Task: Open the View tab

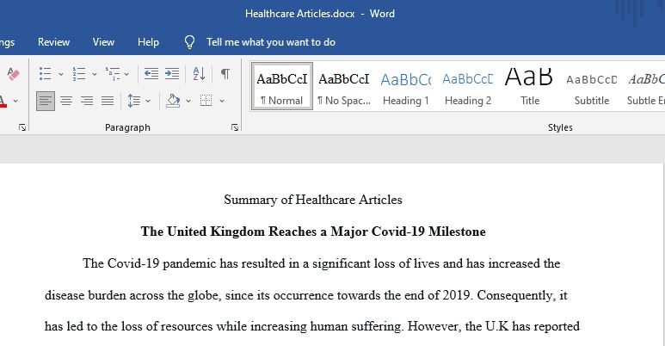Action: [103, 42]
